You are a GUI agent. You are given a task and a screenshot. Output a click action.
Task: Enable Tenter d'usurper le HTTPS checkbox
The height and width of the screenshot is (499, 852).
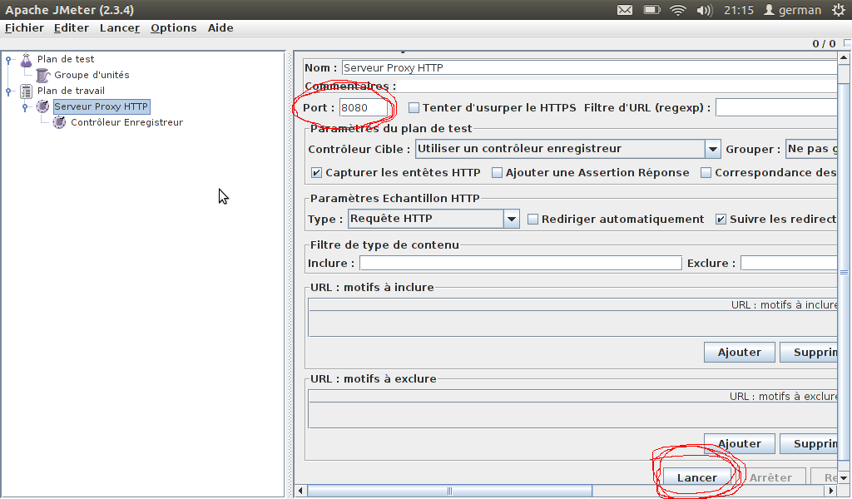pos(414,108)
